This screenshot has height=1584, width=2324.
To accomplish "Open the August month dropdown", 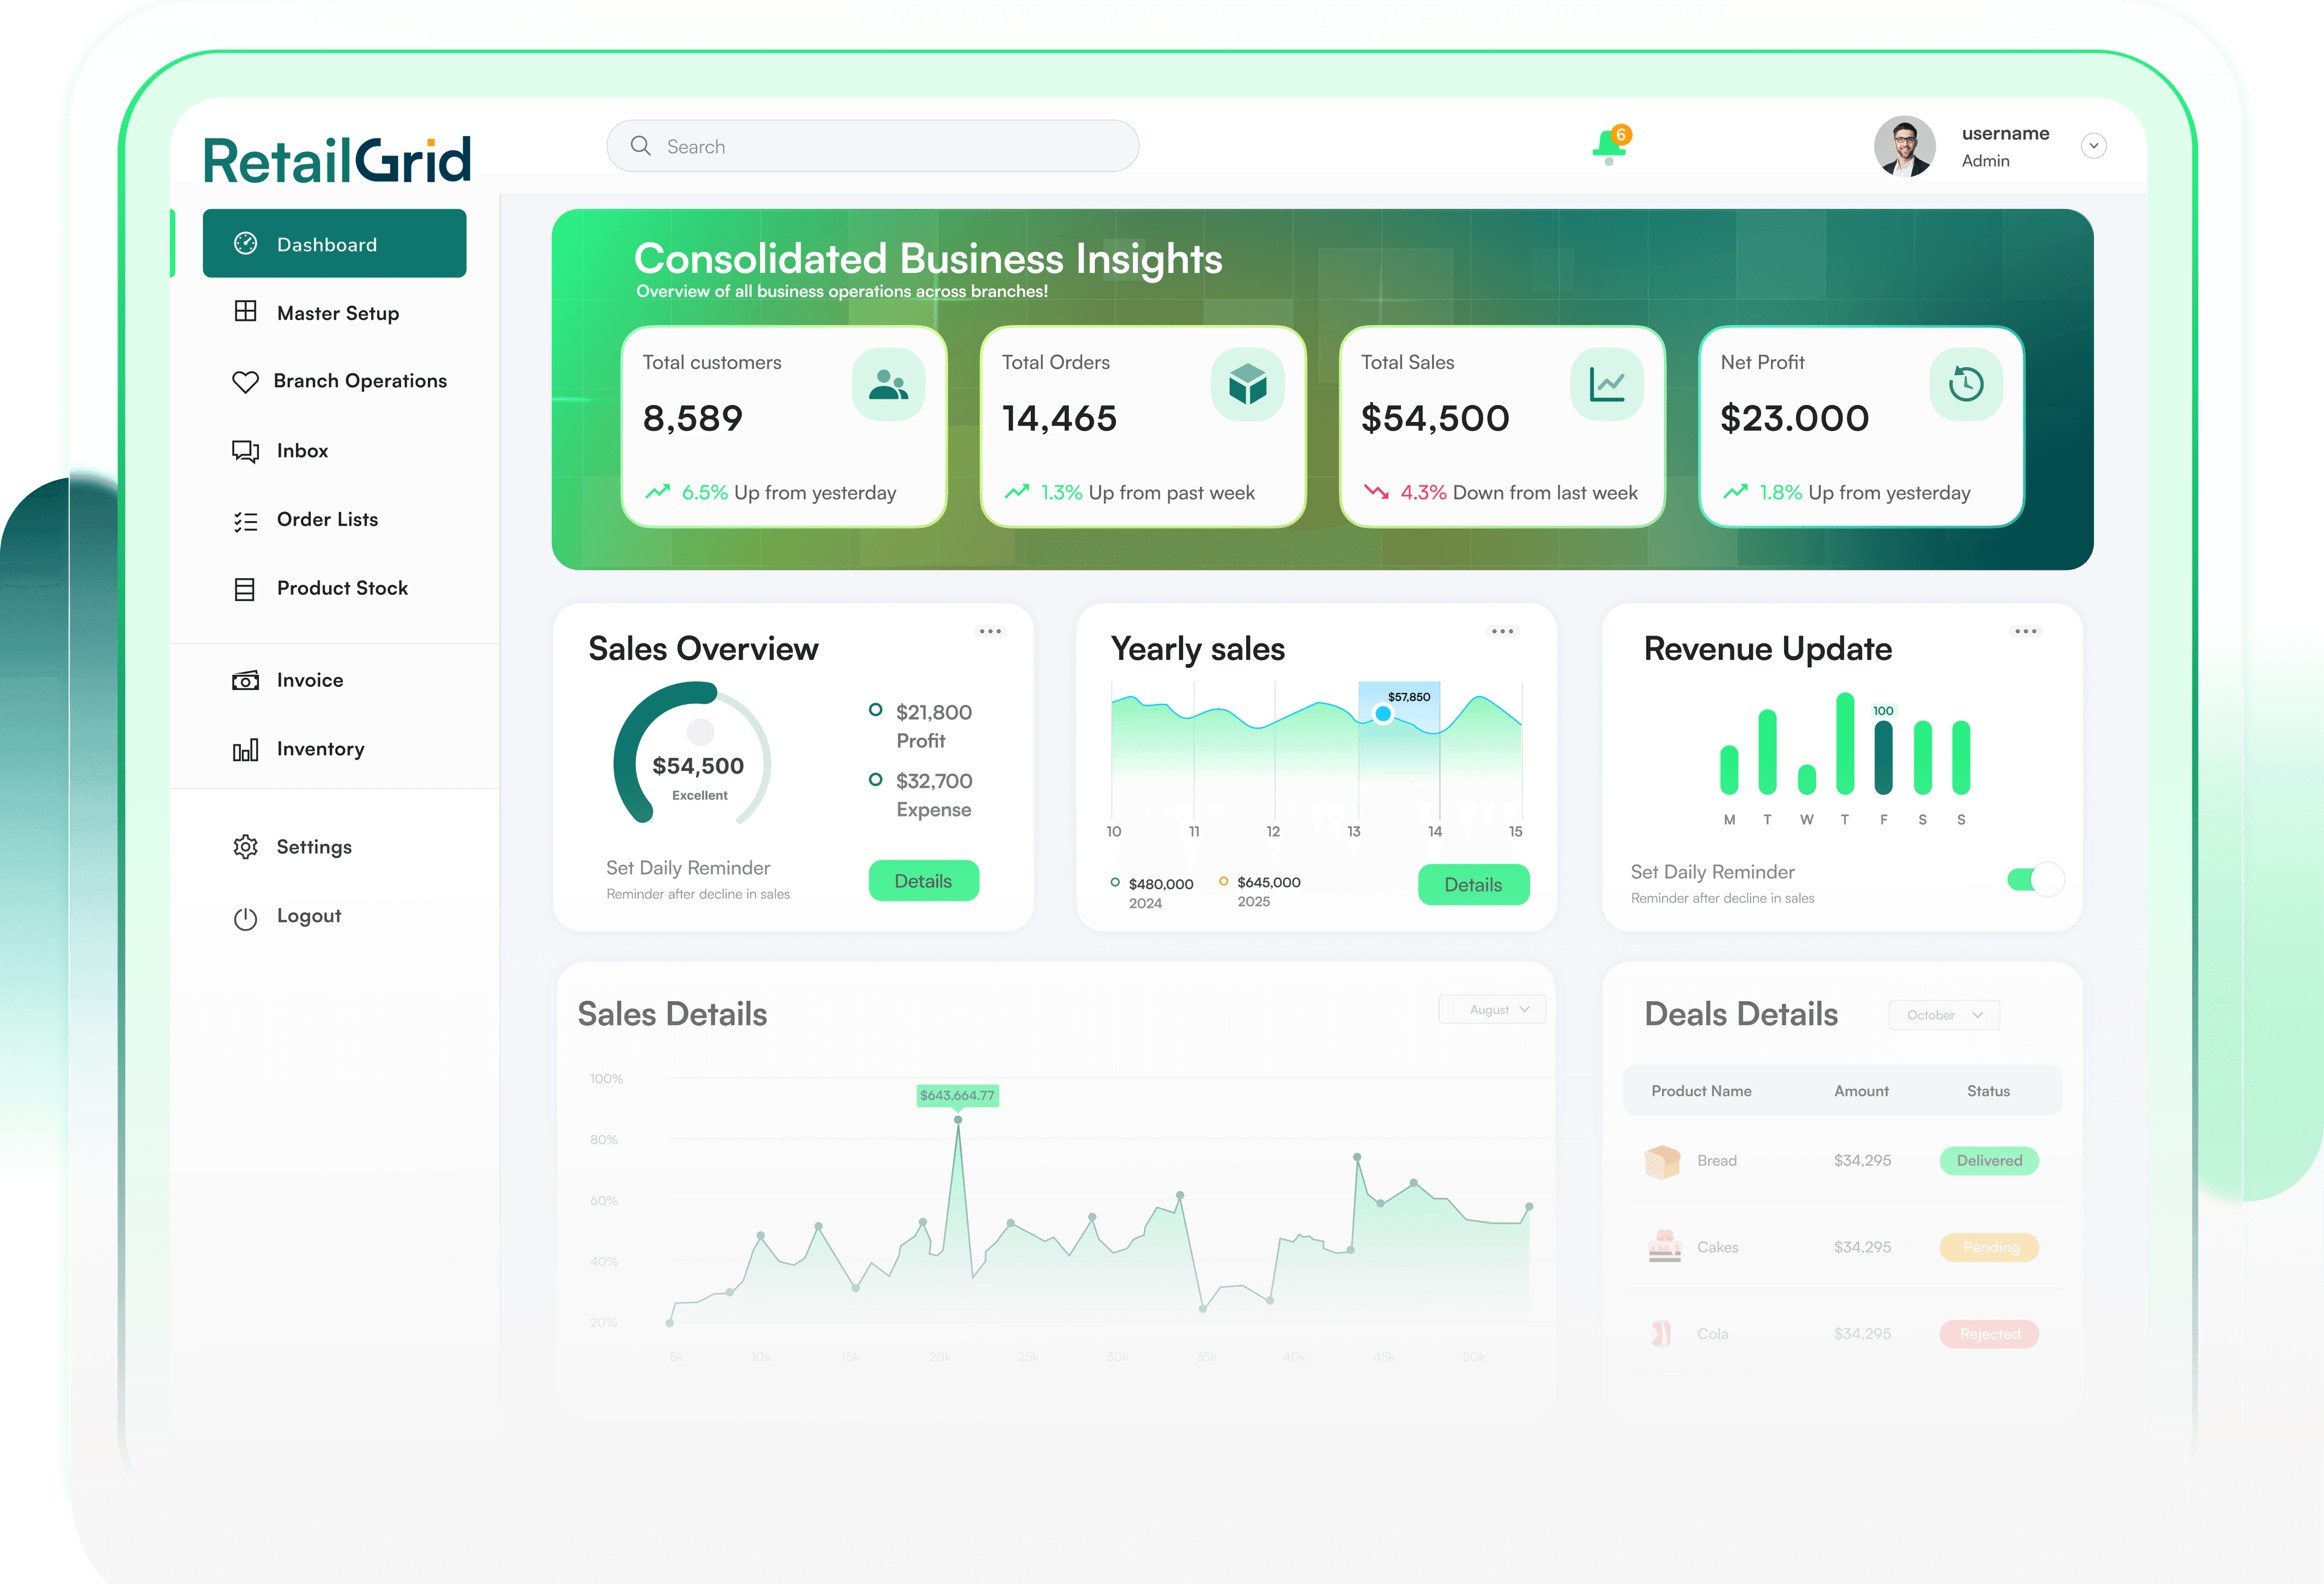I will (x=1492, y=1010).
